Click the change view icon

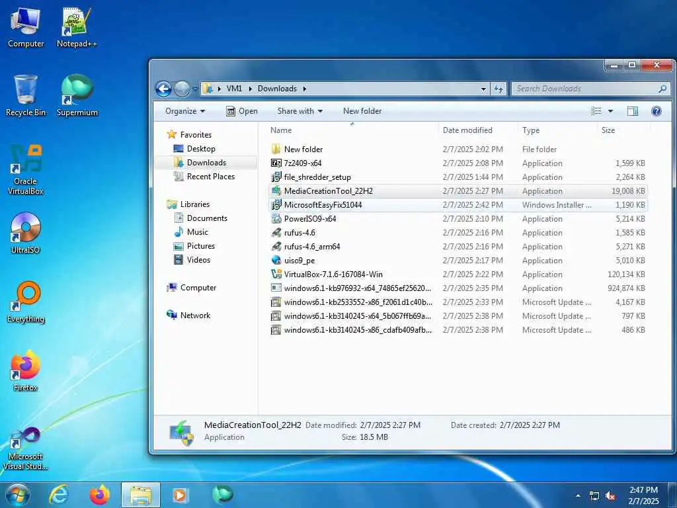tap(596, 111)
